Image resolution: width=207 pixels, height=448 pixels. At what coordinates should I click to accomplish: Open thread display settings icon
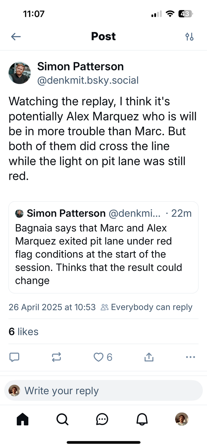(x=189, y=36)
